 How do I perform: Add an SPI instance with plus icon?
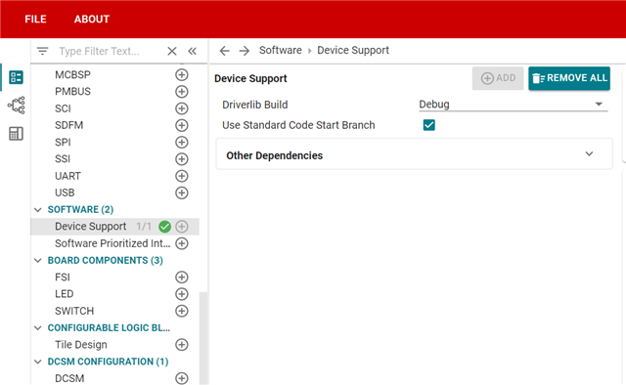(x=182, y=142)
